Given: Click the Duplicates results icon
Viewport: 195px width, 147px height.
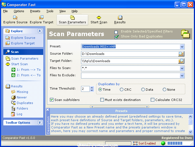Looking at the screenshot, I should pos(13,103).
